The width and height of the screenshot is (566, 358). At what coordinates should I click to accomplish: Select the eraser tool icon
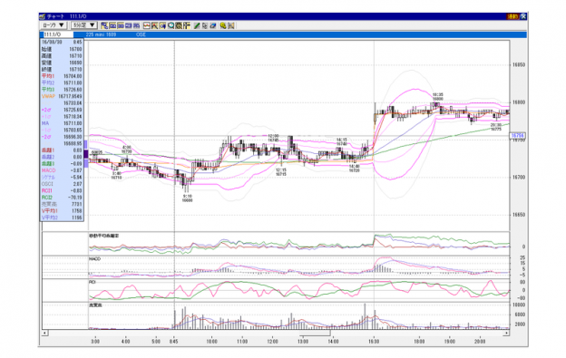click(213, 25)
